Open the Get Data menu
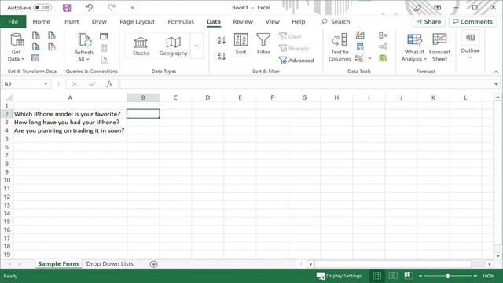 click(x=17, y=47)
